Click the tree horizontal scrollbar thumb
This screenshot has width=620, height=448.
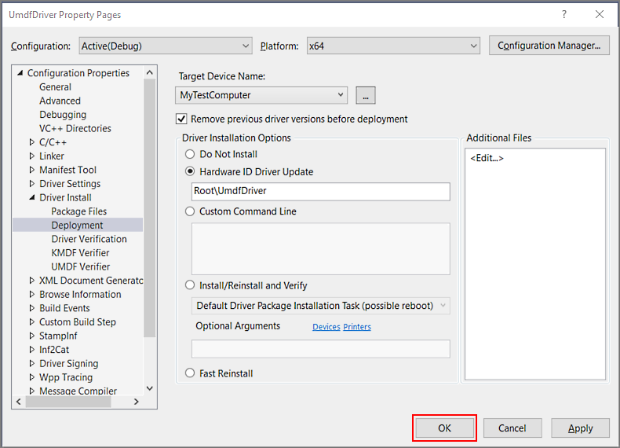(x=68, y=402)
